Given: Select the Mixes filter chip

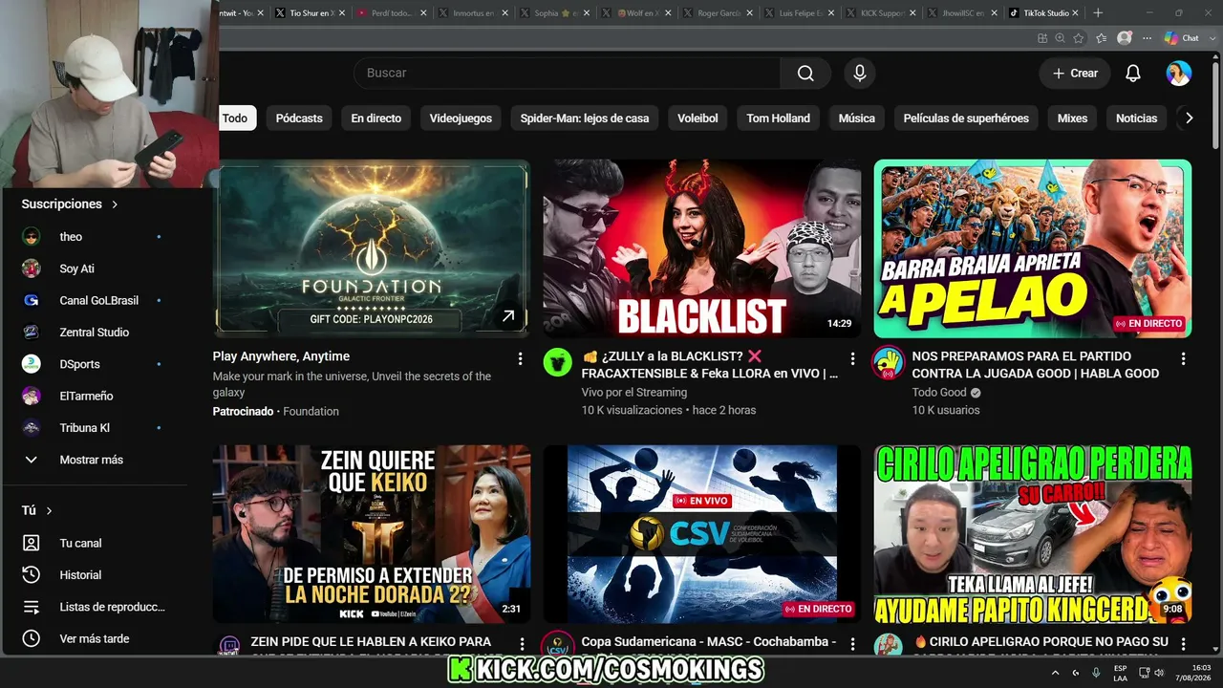Looking at the screenshot, I should coord(1072,118).
